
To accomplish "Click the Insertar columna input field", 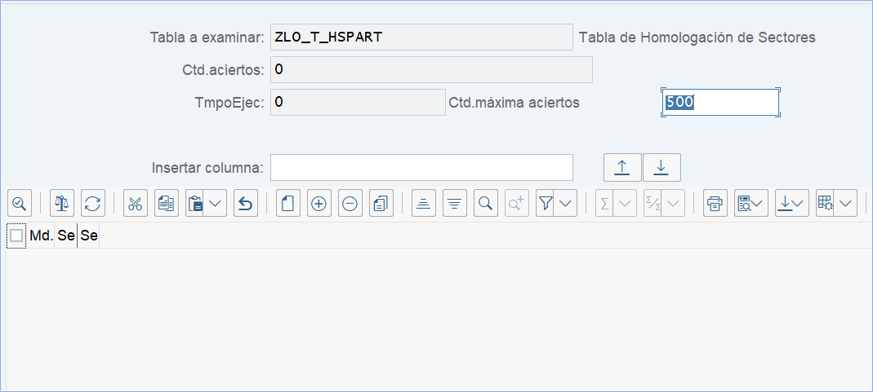I will pos(421,167).
